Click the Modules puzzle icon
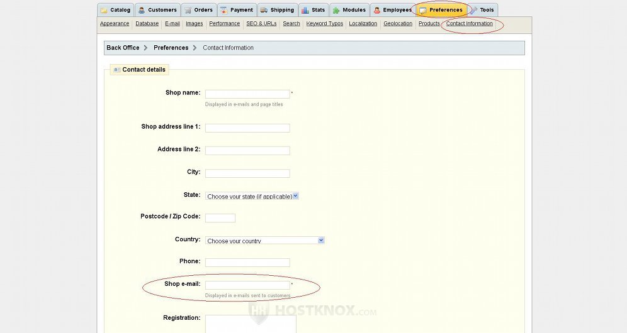Viewport: 627px width, 333px height. click(x=336, y=11)
